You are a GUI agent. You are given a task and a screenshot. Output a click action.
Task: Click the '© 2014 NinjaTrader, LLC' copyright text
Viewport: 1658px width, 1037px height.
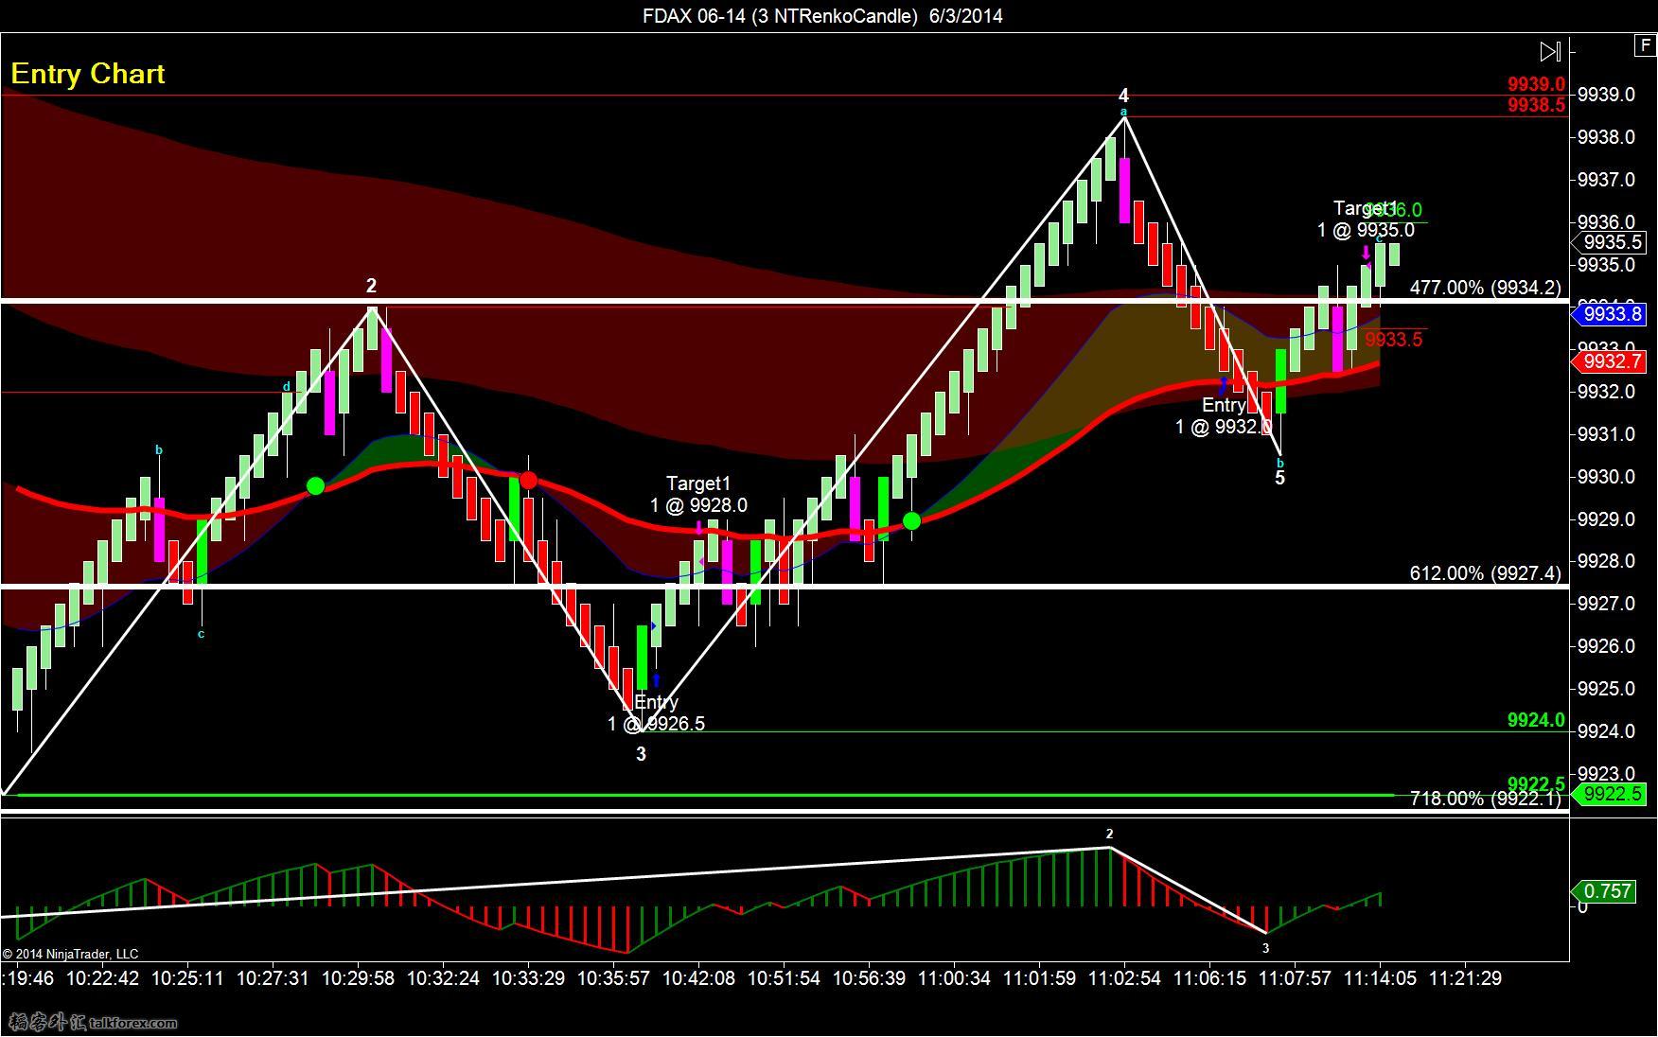[x=70, y=954]
